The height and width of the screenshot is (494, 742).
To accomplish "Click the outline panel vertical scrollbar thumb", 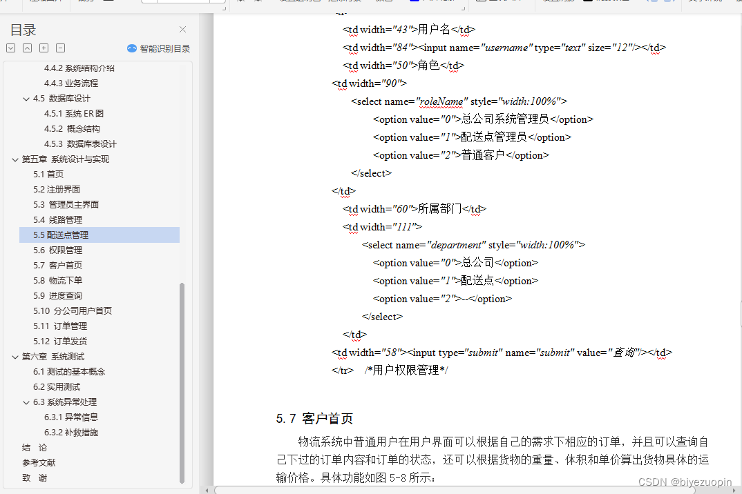I will point(182,383).
